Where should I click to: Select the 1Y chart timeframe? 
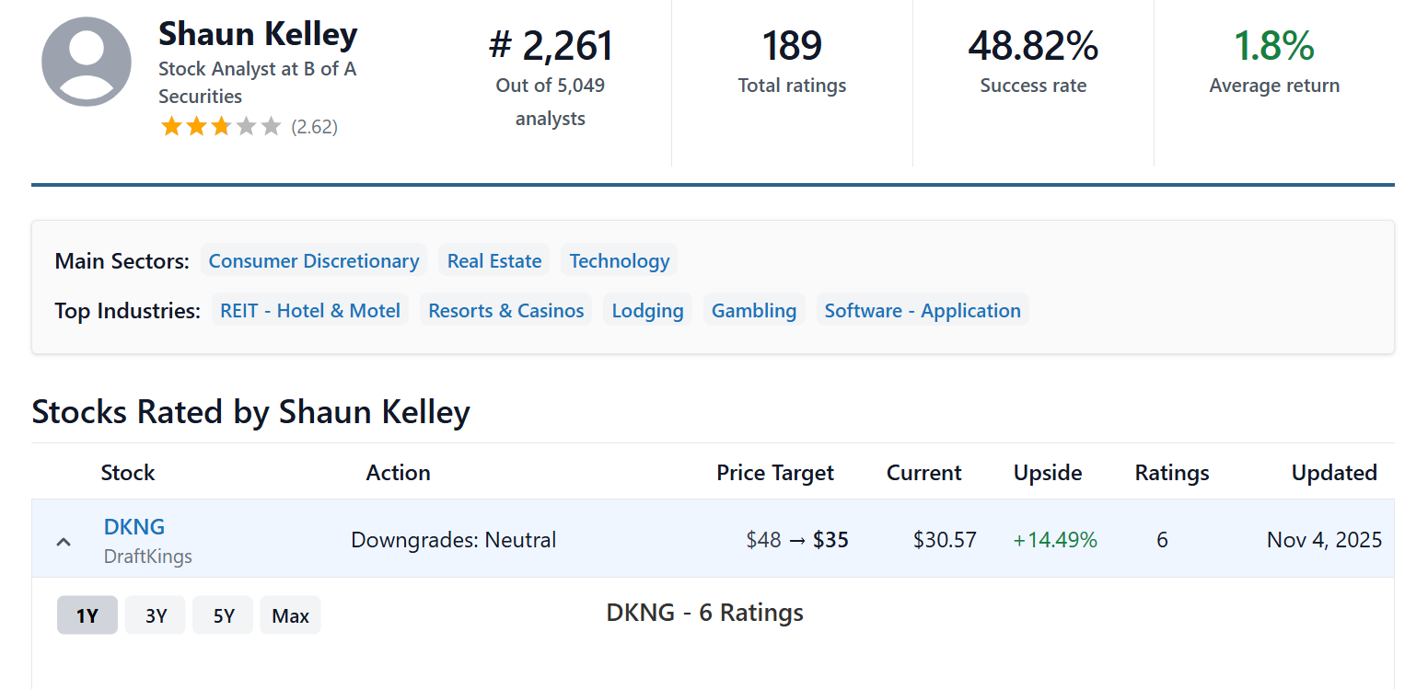pyautogui.click(x=87, y=614)
